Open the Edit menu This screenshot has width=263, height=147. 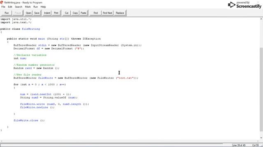10,7
